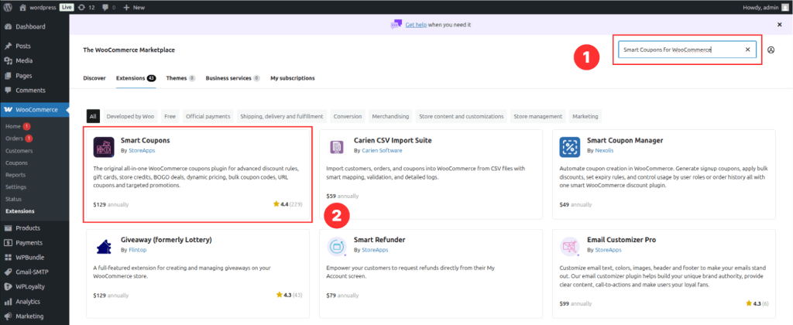Filter by Shipping, delivery and fulfillment
This screenshot has height=325, width=793.
click(x=282, y=116)
